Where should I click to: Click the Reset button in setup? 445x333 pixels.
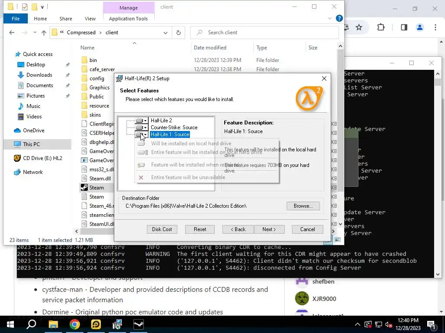pos(200,229)
